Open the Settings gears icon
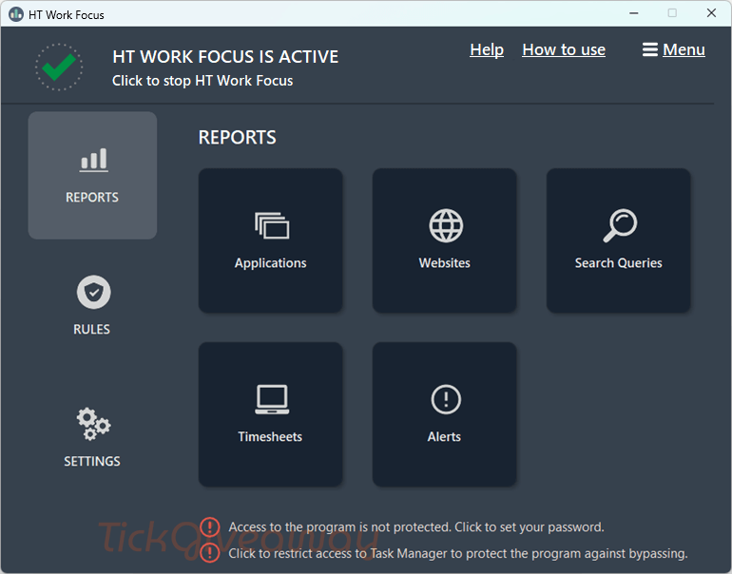This screenshot has width=732, height=574. coord(93,424)
